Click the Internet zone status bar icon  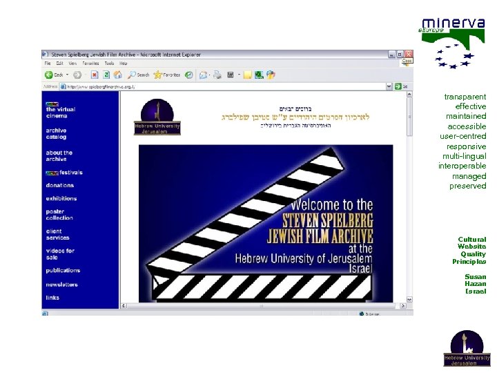[361, 314]
